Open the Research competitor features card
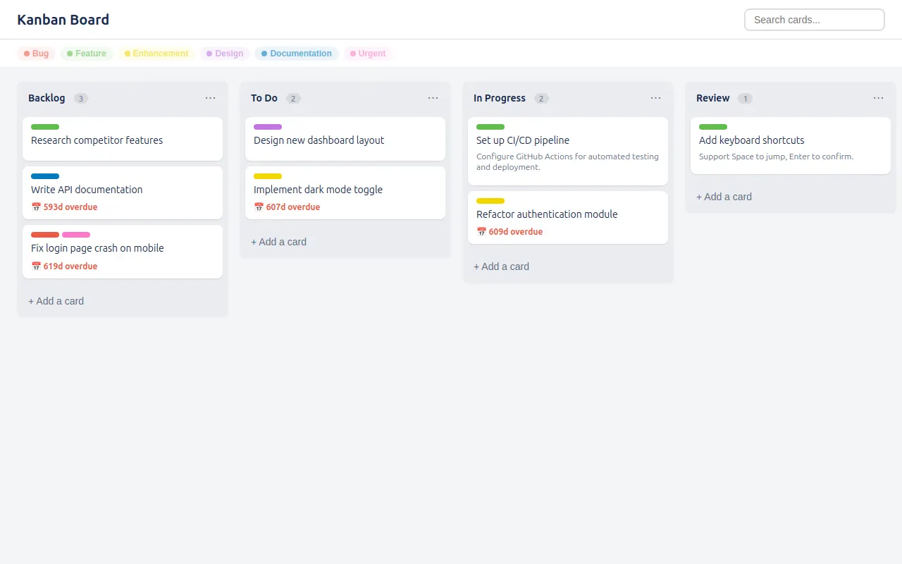Viewport: 902px width, 564px height. point(123,139)
